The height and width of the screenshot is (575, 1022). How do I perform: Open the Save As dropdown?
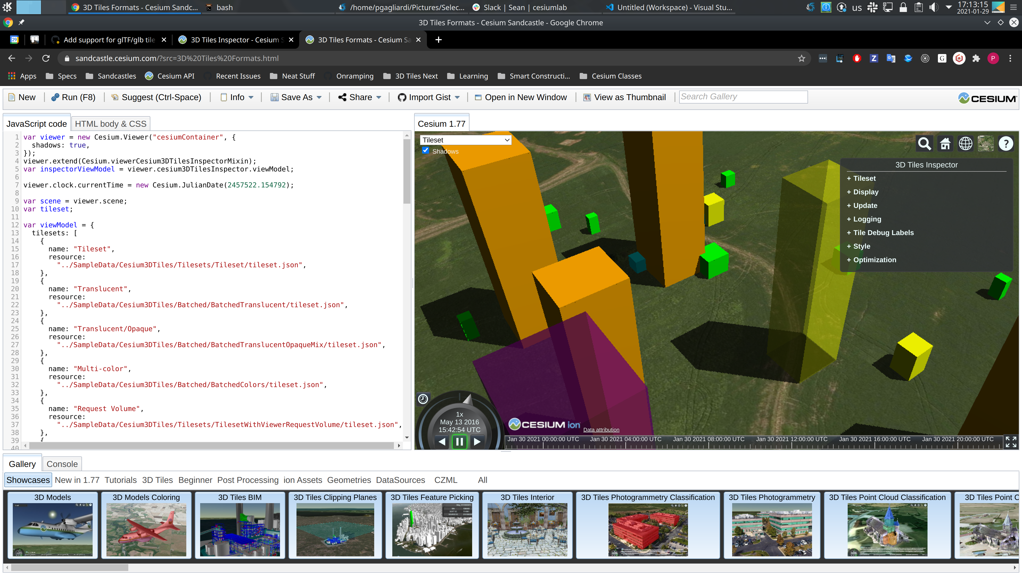(x=296, y=97)
